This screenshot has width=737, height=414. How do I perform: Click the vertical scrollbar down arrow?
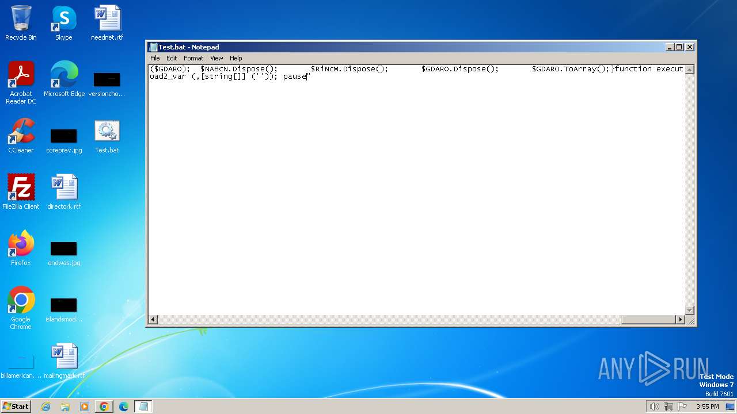[x=689, y=310]
